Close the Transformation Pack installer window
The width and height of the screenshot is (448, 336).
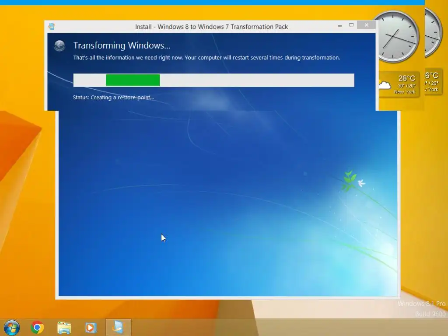click(x=367, y=25)
